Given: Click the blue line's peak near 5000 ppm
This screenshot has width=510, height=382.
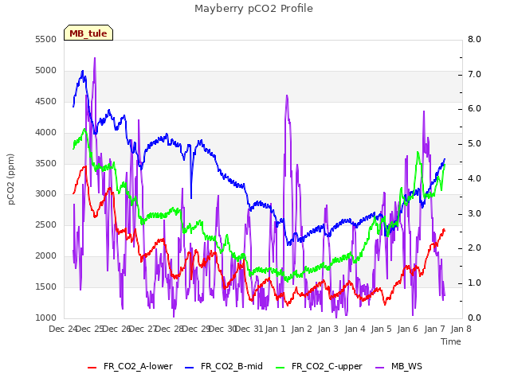Looking at the screenshot, I should pyautogui.click(x=83, y=71).
